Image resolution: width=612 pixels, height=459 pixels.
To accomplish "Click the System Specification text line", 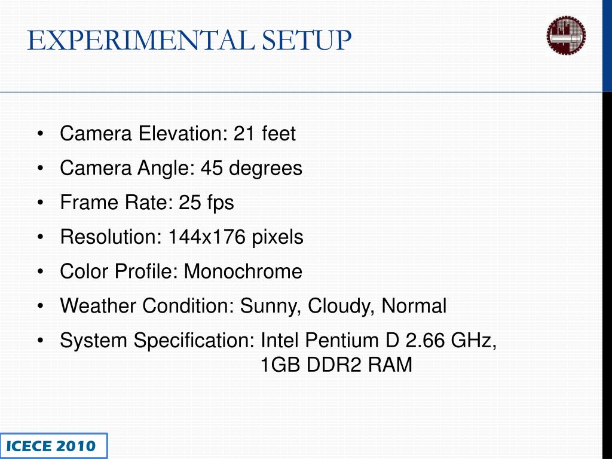I will [x=278, y=340].
